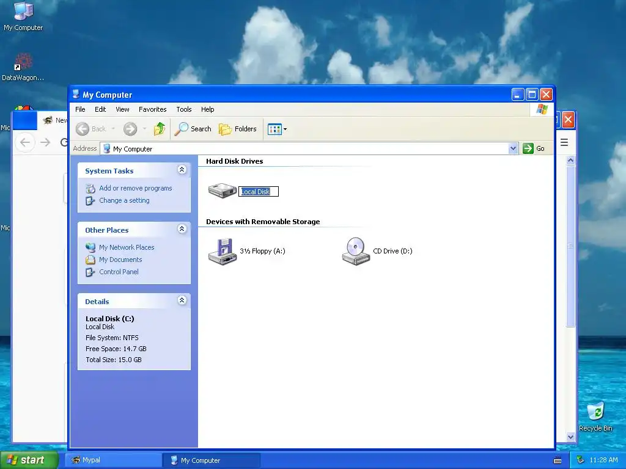
Task: Click the Control Panel icon in Other Places
Action: click(x=90, y=272)
